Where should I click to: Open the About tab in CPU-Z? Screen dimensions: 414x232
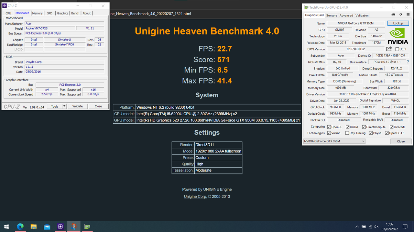click(87, 13)
